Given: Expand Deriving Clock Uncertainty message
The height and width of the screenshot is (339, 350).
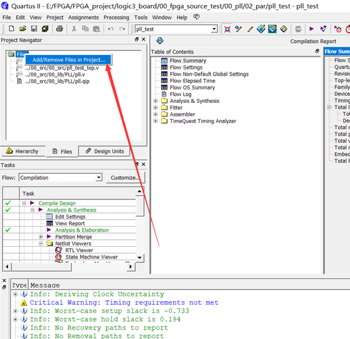Looking at the screenshot, I should pyautogui.click(x=15, y=294).
